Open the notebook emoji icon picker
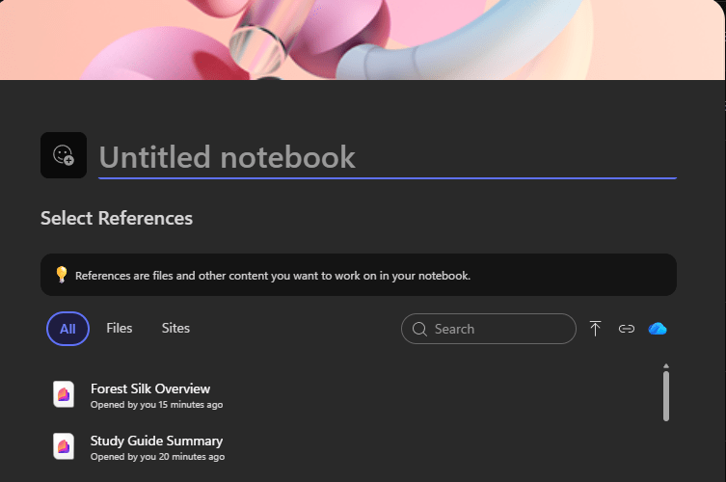This screenshot has width=726, height=482. tap(64, 155)
